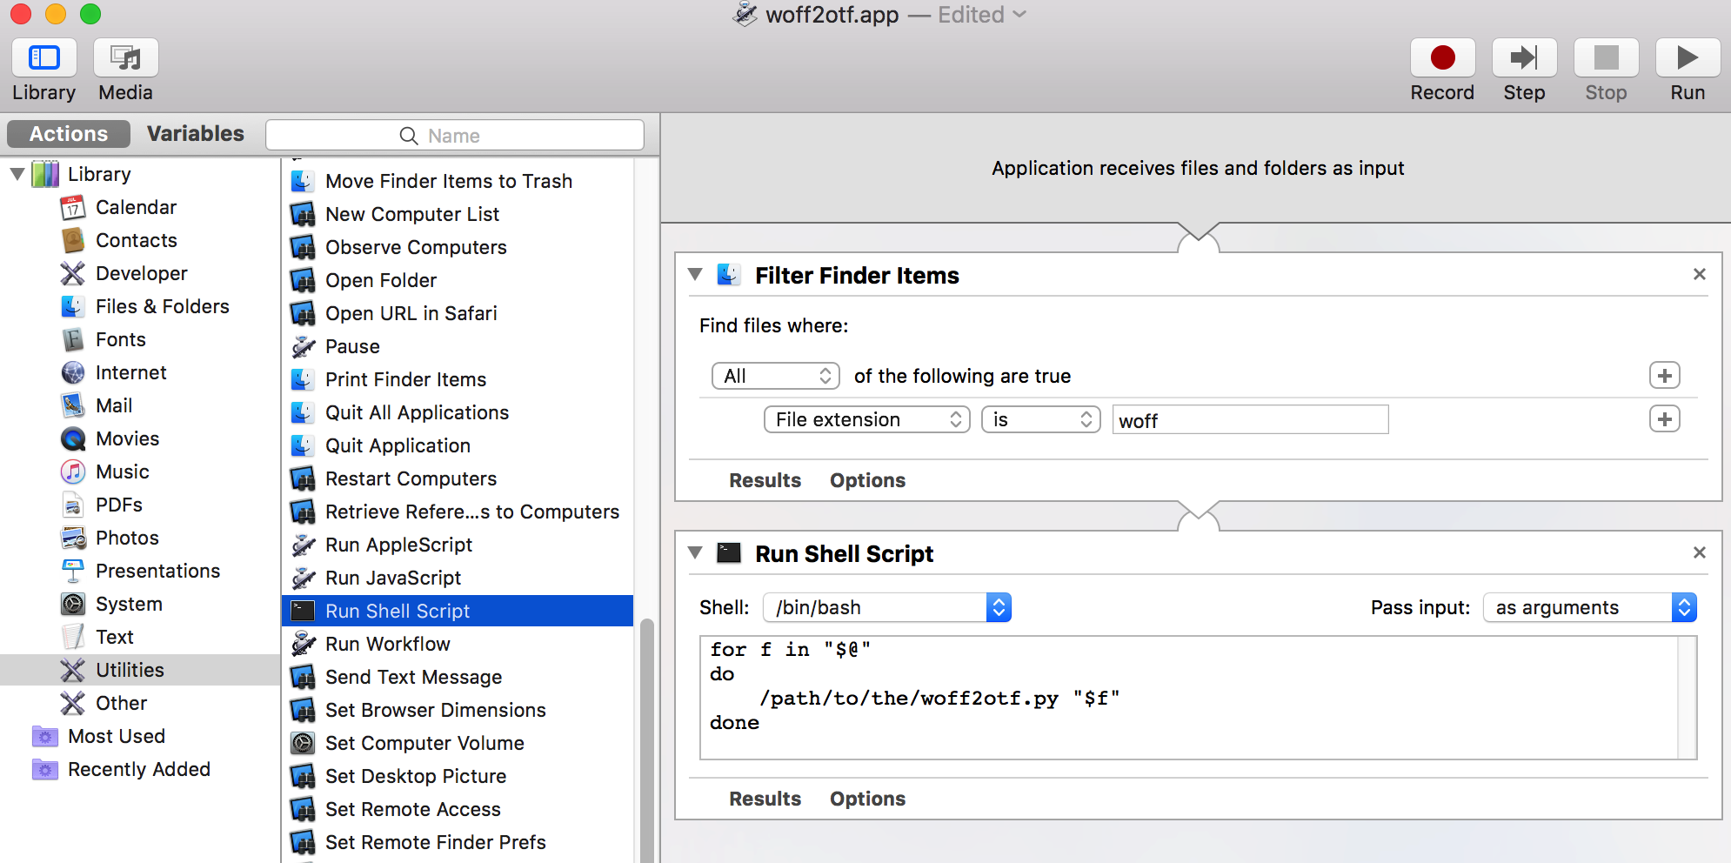Open the Pass input dropdown
Screen dimensions: 1731x863
click(x=1590, y=607)
